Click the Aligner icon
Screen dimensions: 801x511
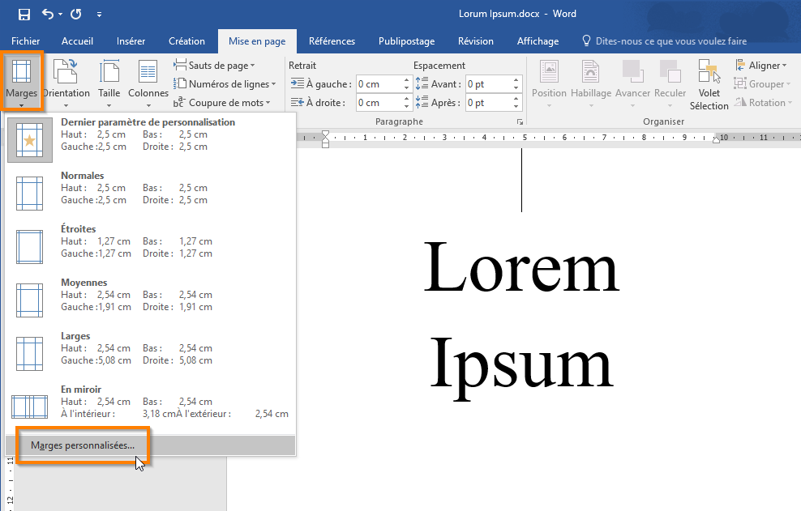click(740, 65)
